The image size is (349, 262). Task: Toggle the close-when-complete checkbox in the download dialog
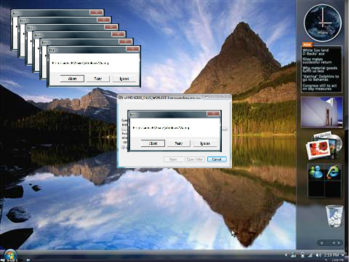124,147
